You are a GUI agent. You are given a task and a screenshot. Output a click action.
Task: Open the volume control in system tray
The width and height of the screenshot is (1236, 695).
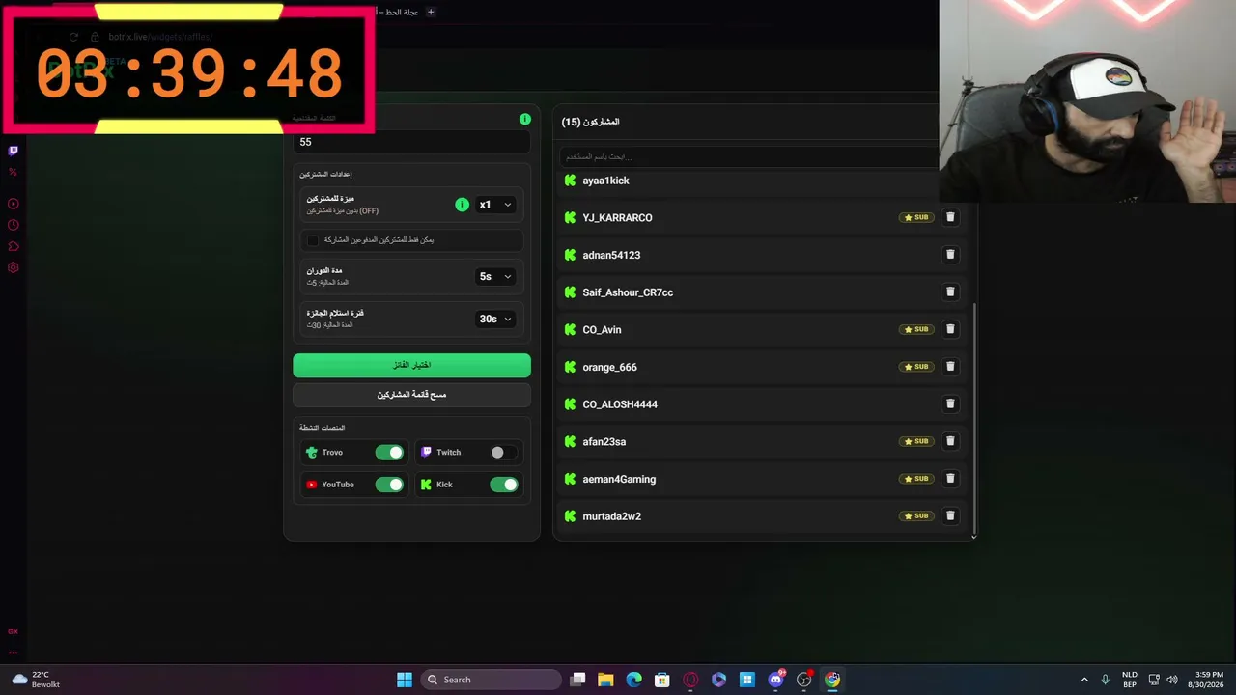(x=1172, y=680)
